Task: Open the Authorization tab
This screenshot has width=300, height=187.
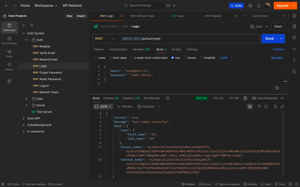Action: (118, 49)
